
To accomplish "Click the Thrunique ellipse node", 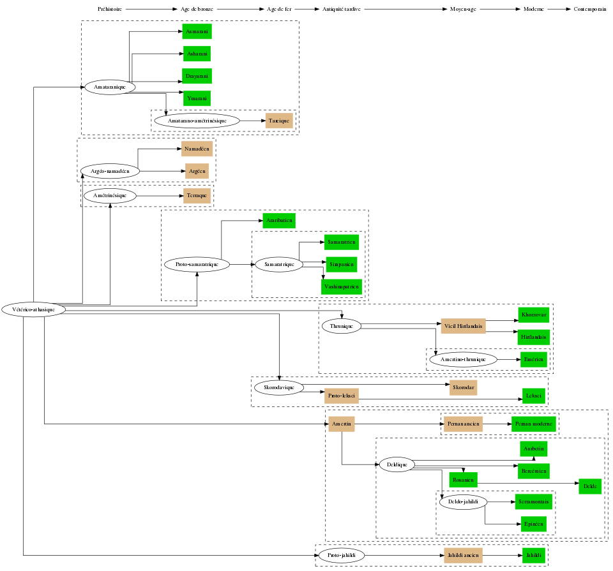I will tap(342, 326).
